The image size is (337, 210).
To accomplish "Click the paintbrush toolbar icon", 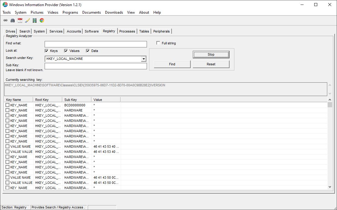I will (27, 20).
